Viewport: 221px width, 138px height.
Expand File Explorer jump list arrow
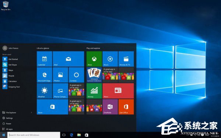click(31, 113)
